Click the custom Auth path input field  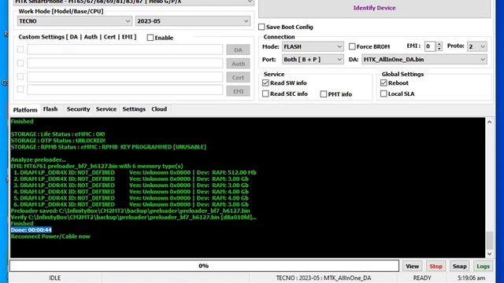point(124,63)
